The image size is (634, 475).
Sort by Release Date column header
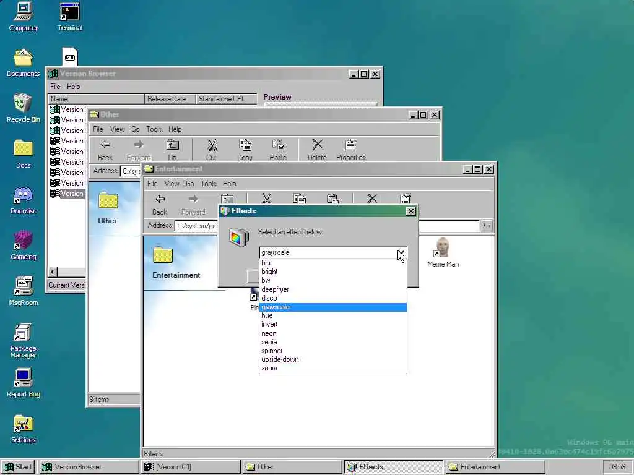[x=170, y=99]
